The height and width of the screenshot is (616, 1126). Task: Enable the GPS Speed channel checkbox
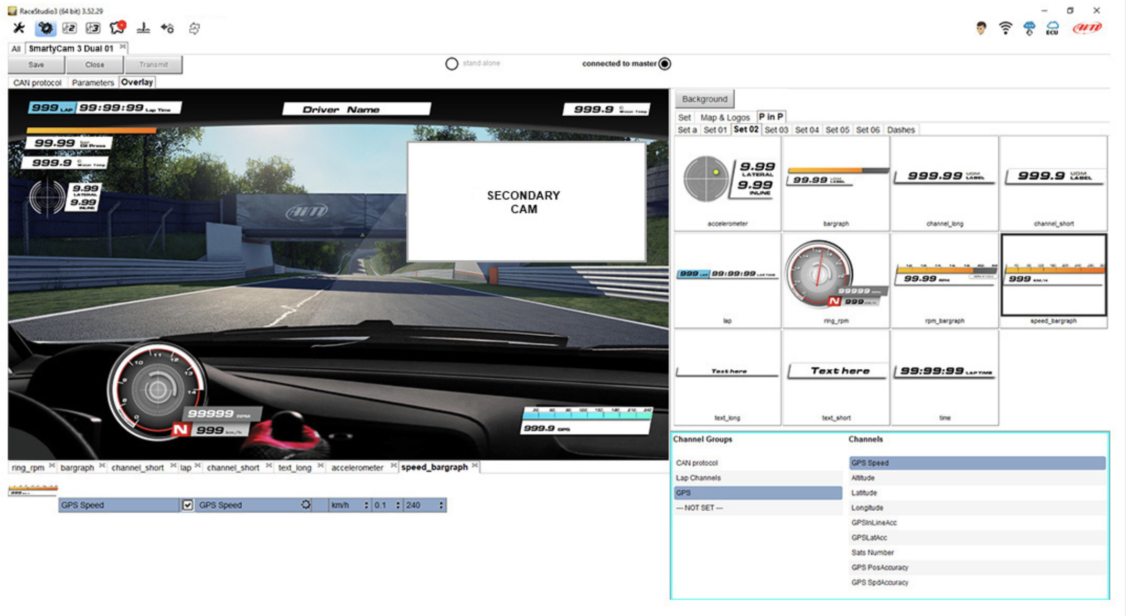(x=188, y=505)
